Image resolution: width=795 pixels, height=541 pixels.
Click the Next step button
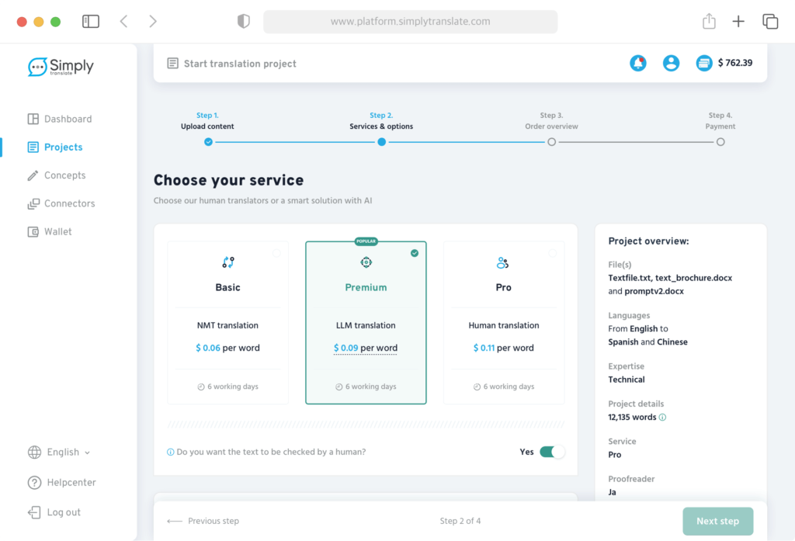point(717,521)
